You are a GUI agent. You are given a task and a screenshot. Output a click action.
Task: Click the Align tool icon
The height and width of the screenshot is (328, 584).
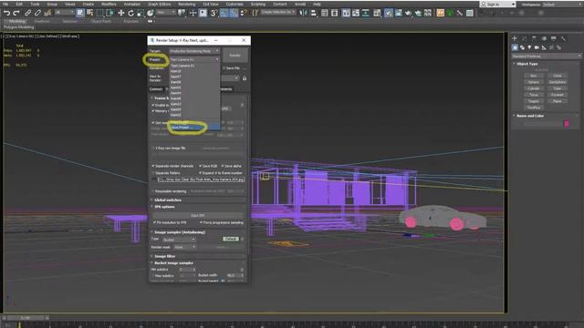313,13
